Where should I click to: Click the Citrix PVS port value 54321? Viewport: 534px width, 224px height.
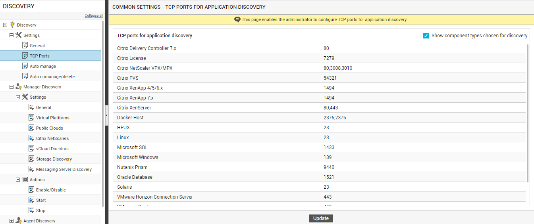tap(330, 78)
